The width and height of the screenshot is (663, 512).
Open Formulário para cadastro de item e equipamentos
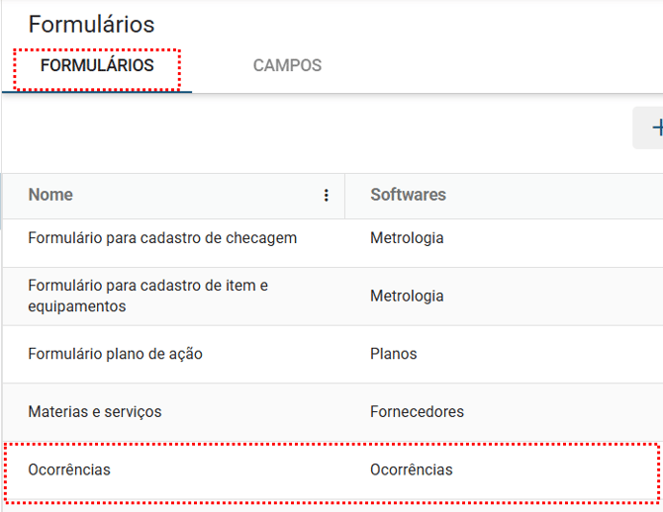tap(147, 296)
